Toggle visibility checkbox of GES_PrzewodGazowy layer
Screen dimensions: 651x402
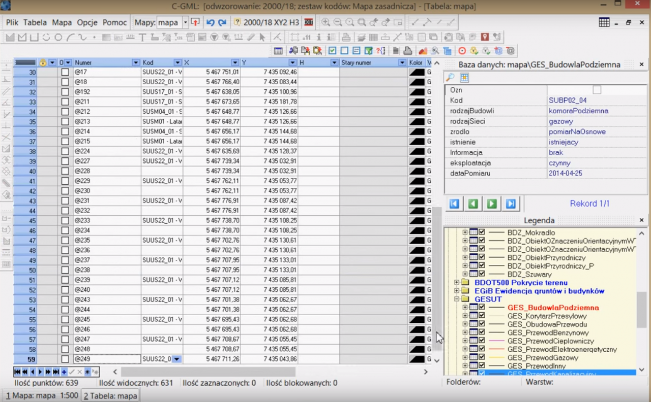(482, 357)
